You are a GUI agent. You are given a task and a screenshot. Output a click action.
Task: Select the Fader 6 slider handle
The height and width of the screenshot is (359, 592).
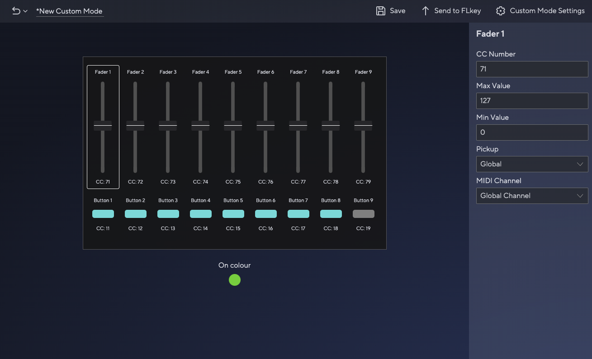265,126
